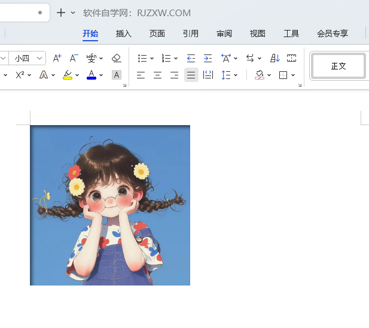Image resolution: width=369 pixels, height=328 pixels.
Task: Toggle character shading A icon
Action: [117, 75]
